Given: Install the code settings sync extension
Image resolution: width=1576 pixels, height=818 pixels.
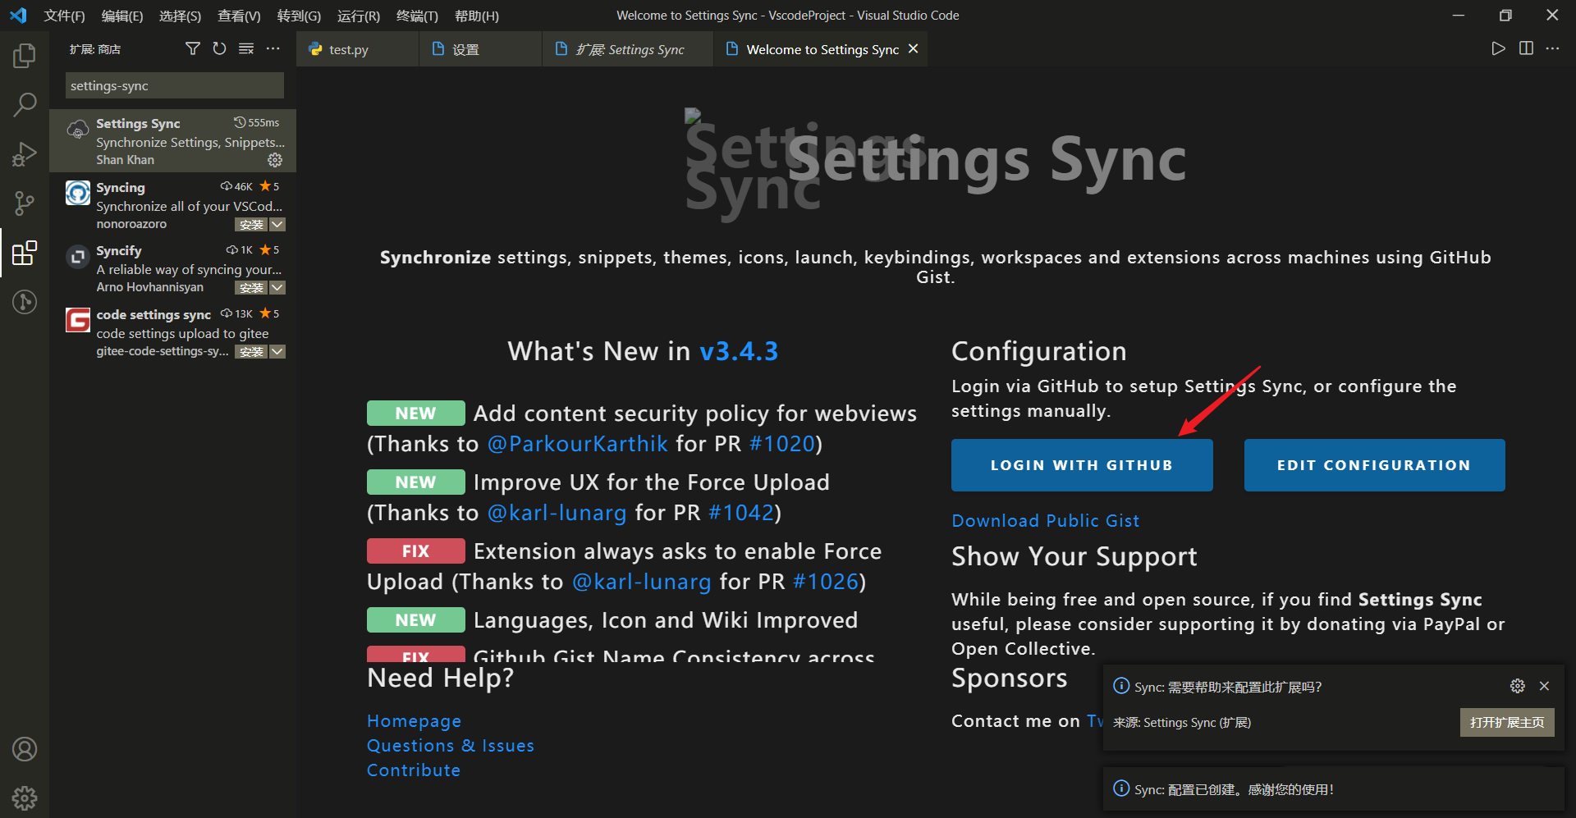Looking at the screenshot, I should tap(251, 352).
